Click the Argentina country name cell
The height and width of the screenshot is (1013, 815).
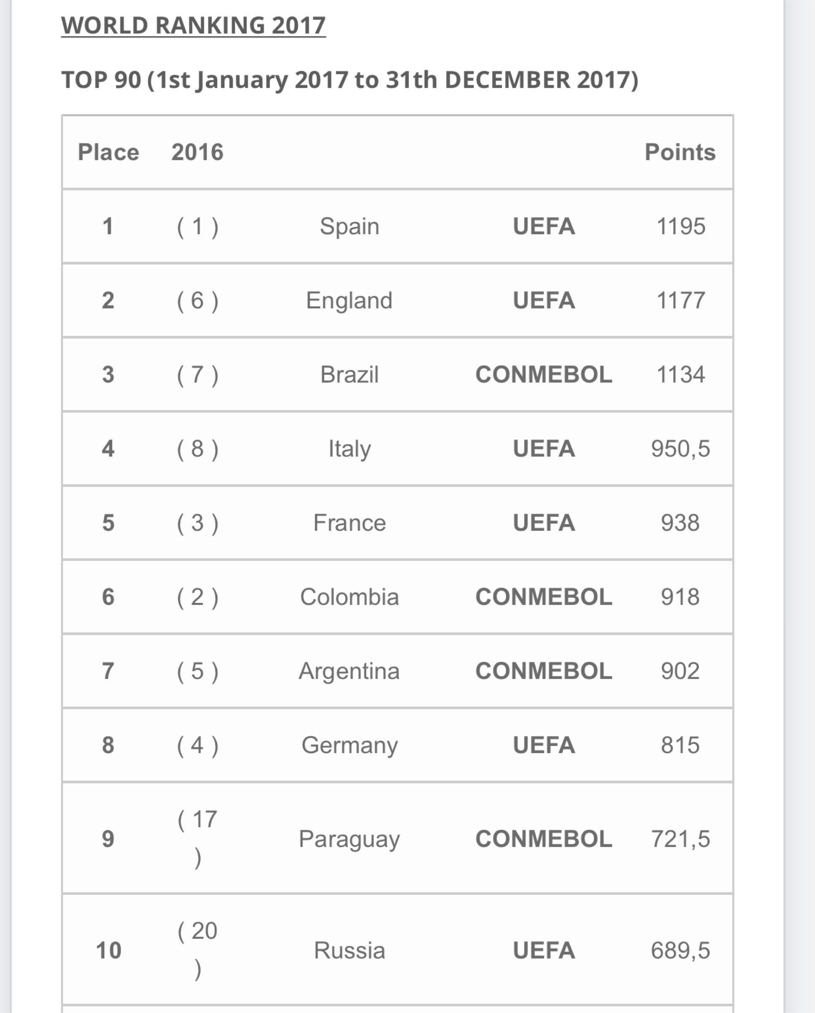[349, 671]
